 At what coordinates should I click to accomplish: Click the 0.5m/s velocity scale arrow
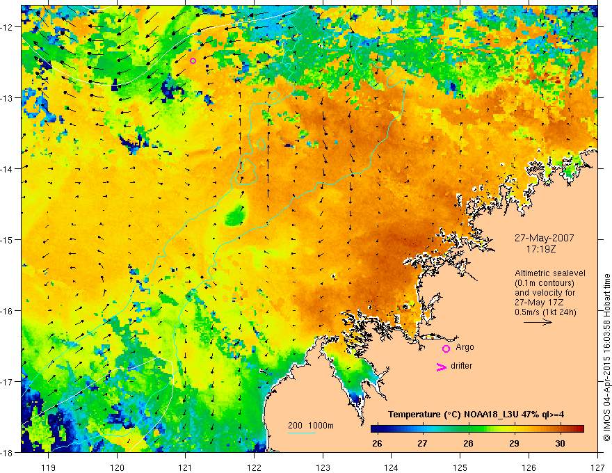538,322
